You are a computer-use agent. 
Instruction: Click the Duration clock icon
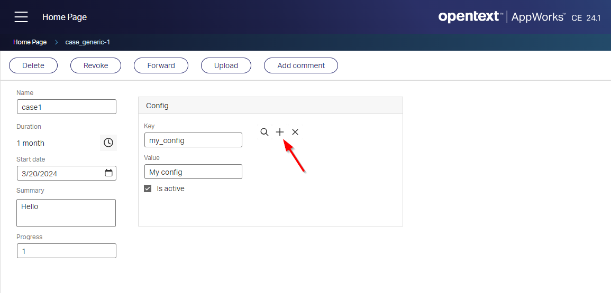108,143
